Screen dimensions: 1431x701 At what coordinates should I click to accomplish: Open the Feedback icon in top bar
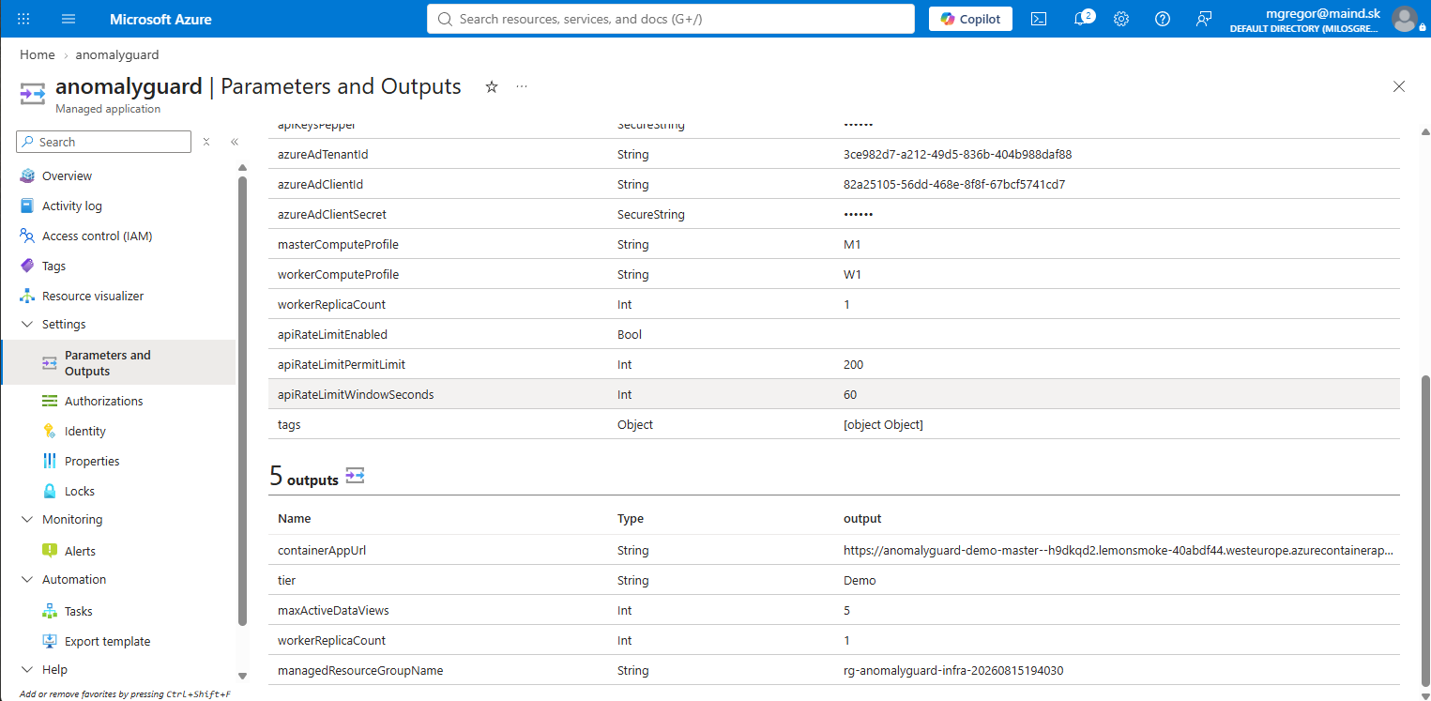pos(1204,19)
